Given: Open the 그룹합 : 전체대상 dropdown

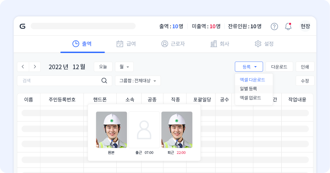Looking at the screenshot, I should pos(138,81).
